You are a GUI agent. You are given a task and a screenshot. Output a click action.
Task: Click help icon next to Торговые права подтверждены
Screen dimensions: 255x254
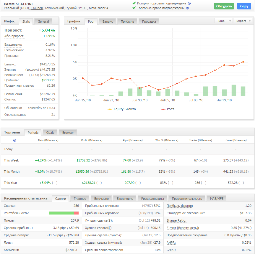(187, 8)
